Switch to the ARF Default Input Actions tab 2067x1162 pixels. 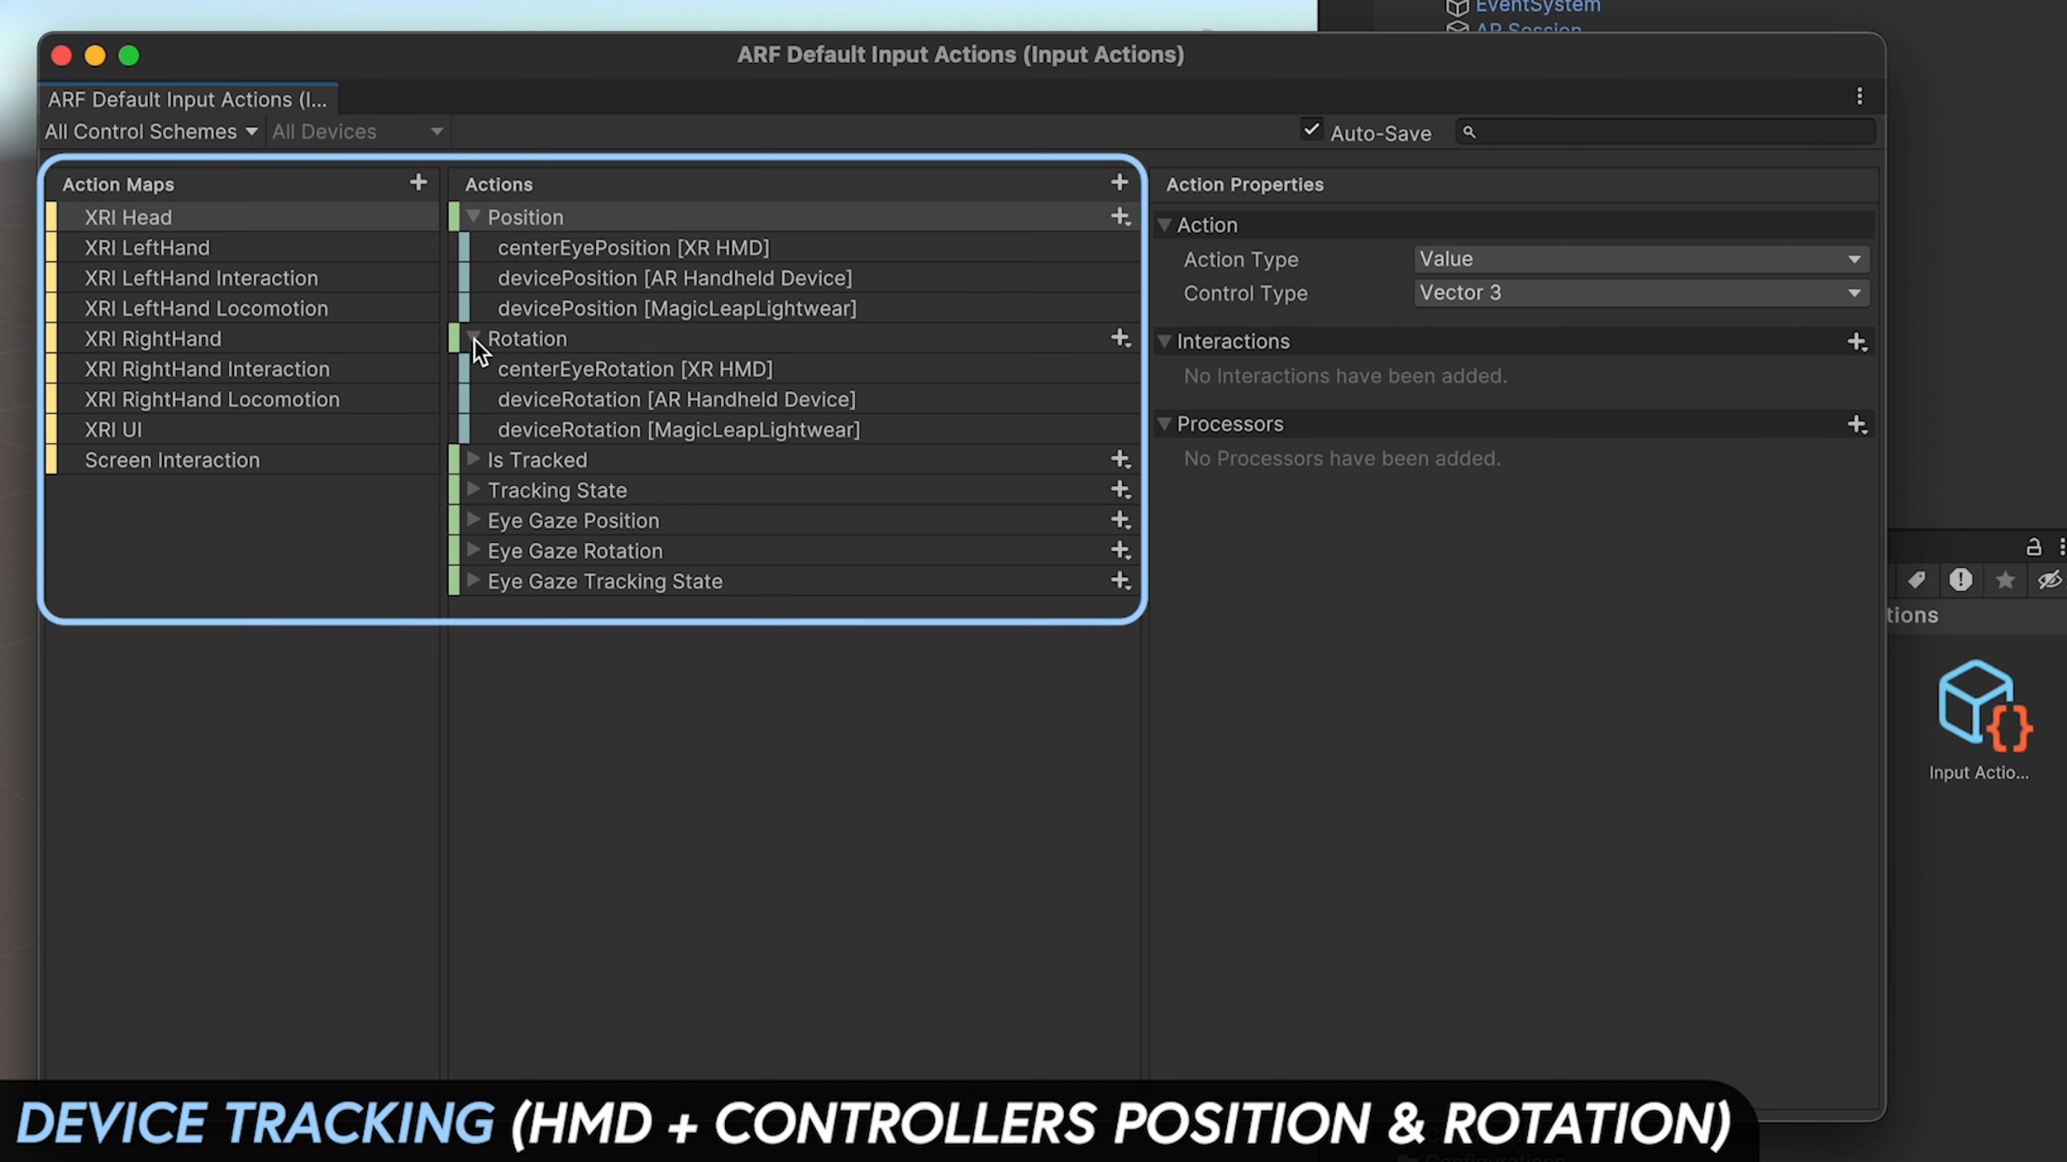pyautogui.click(x=188, y=98)
